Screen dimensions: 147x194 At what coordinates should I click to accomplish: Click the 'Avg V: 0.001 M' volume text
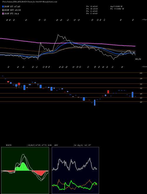pyautogui.click(x=117, y=6)
